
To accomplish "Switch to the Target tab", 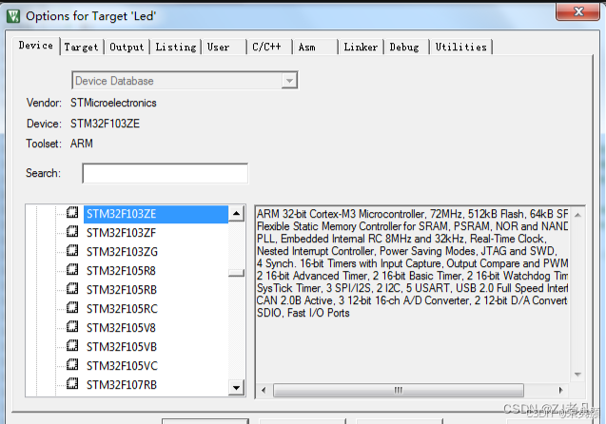I will coord(81,48).
